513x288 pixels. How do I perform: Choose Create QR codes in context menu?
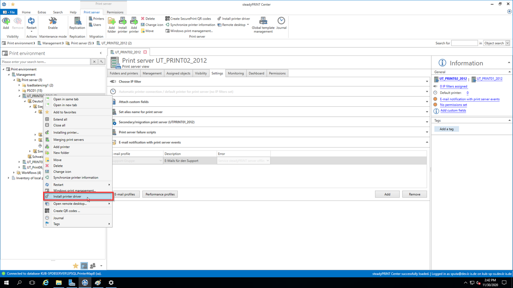(x=78, y=211)
